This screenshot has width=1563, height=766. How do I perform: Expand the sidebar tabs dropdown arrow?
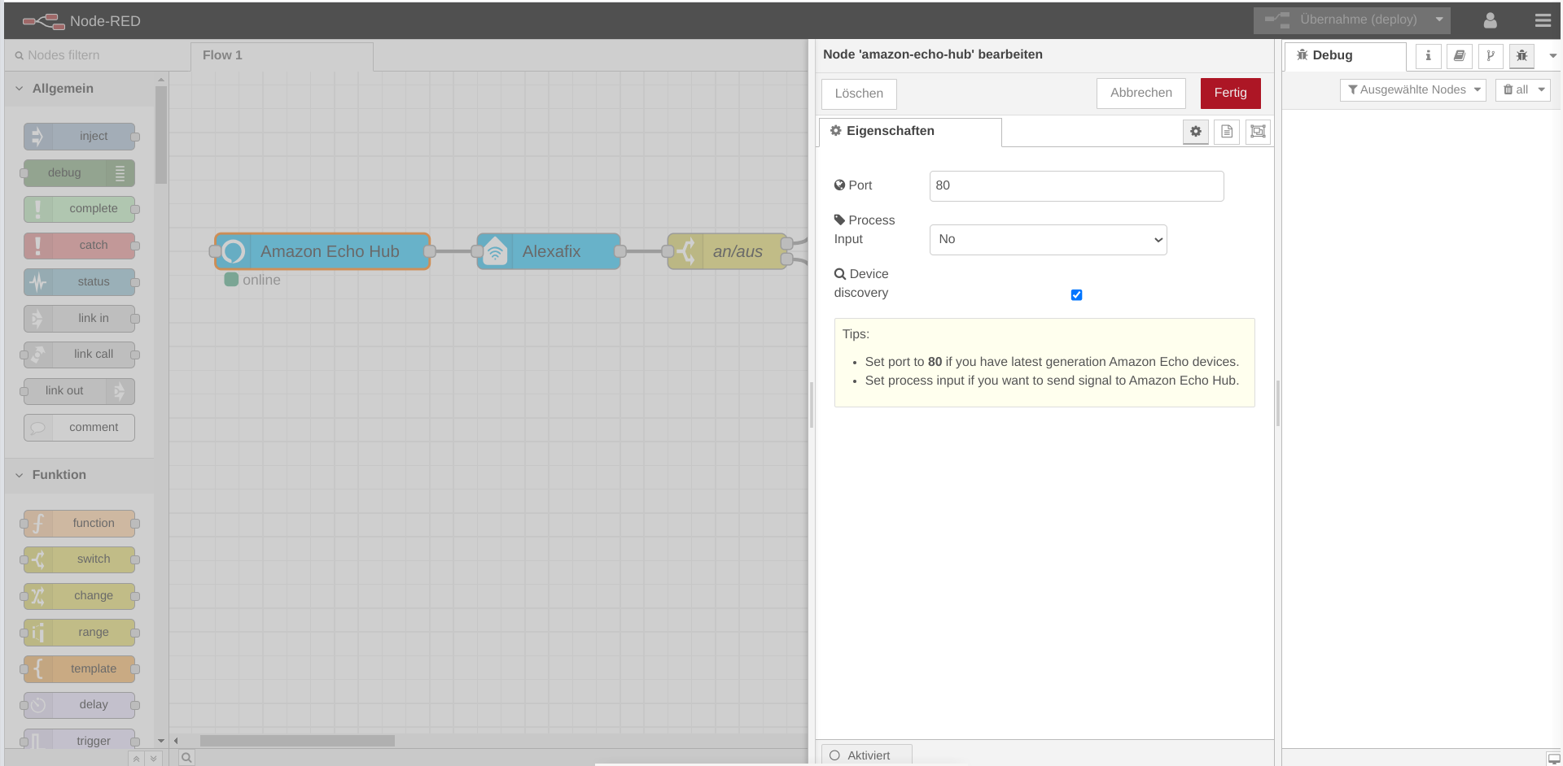click(1552, 56)
